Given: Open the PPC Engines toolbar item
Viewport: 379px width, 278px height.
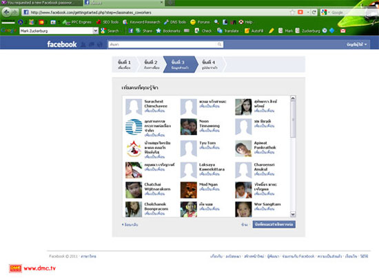Looking at the screenshot, I should [x=77, y=22].
